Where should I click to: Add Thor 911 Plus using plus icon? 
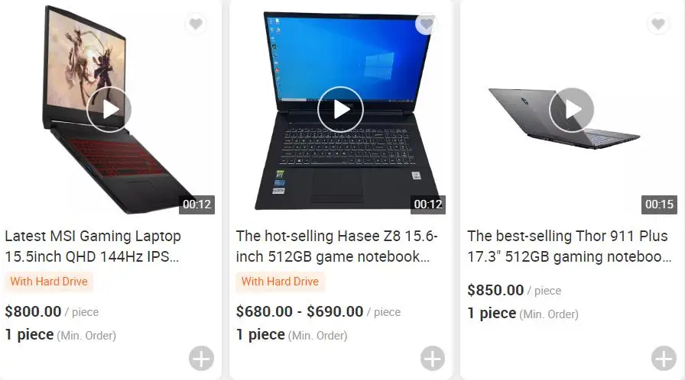(x=664, y=358)
